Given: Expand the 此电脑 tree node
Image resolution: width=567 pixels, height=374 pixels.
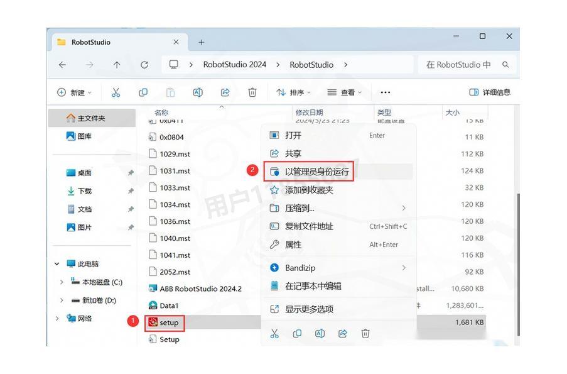Looking at the screenshot, I should tap(57, 263).
